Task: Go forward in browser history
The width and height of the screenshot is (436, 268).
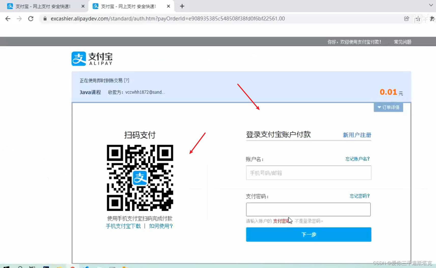Action: [19, 19]
